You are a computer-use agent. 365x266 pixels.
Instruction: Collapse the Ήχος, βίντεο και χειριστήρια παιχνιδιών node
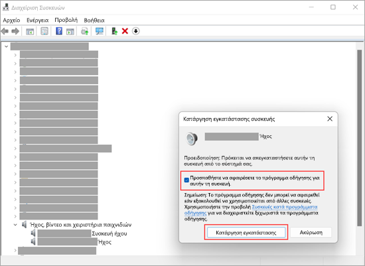[x=15, y=225]
